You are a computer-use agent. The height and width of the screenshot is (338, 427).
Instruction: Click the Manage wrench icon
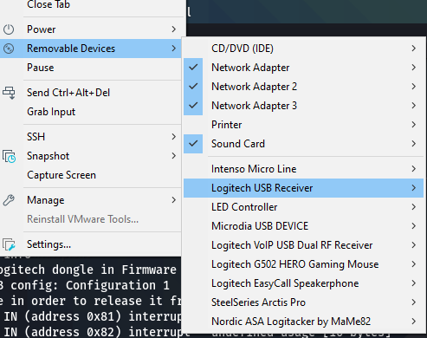(9, 200)
